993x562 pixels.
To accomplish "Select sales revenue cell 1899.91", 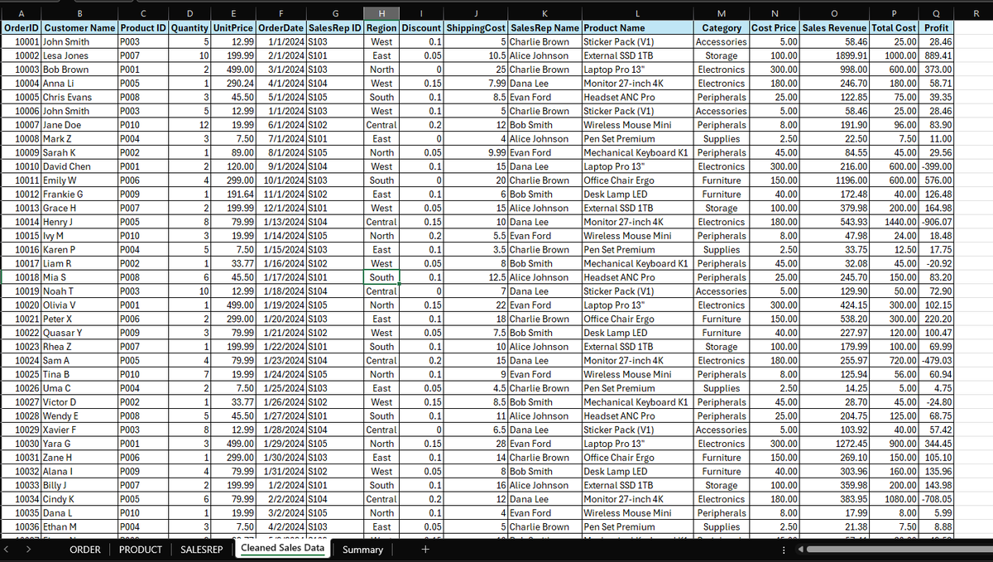I will (x=835, y=55).
